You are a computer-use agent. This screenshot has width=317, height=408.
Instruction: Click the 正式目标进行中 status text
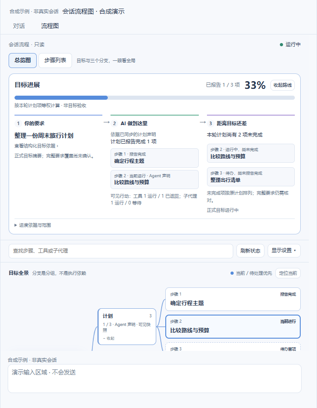(223, 210)
